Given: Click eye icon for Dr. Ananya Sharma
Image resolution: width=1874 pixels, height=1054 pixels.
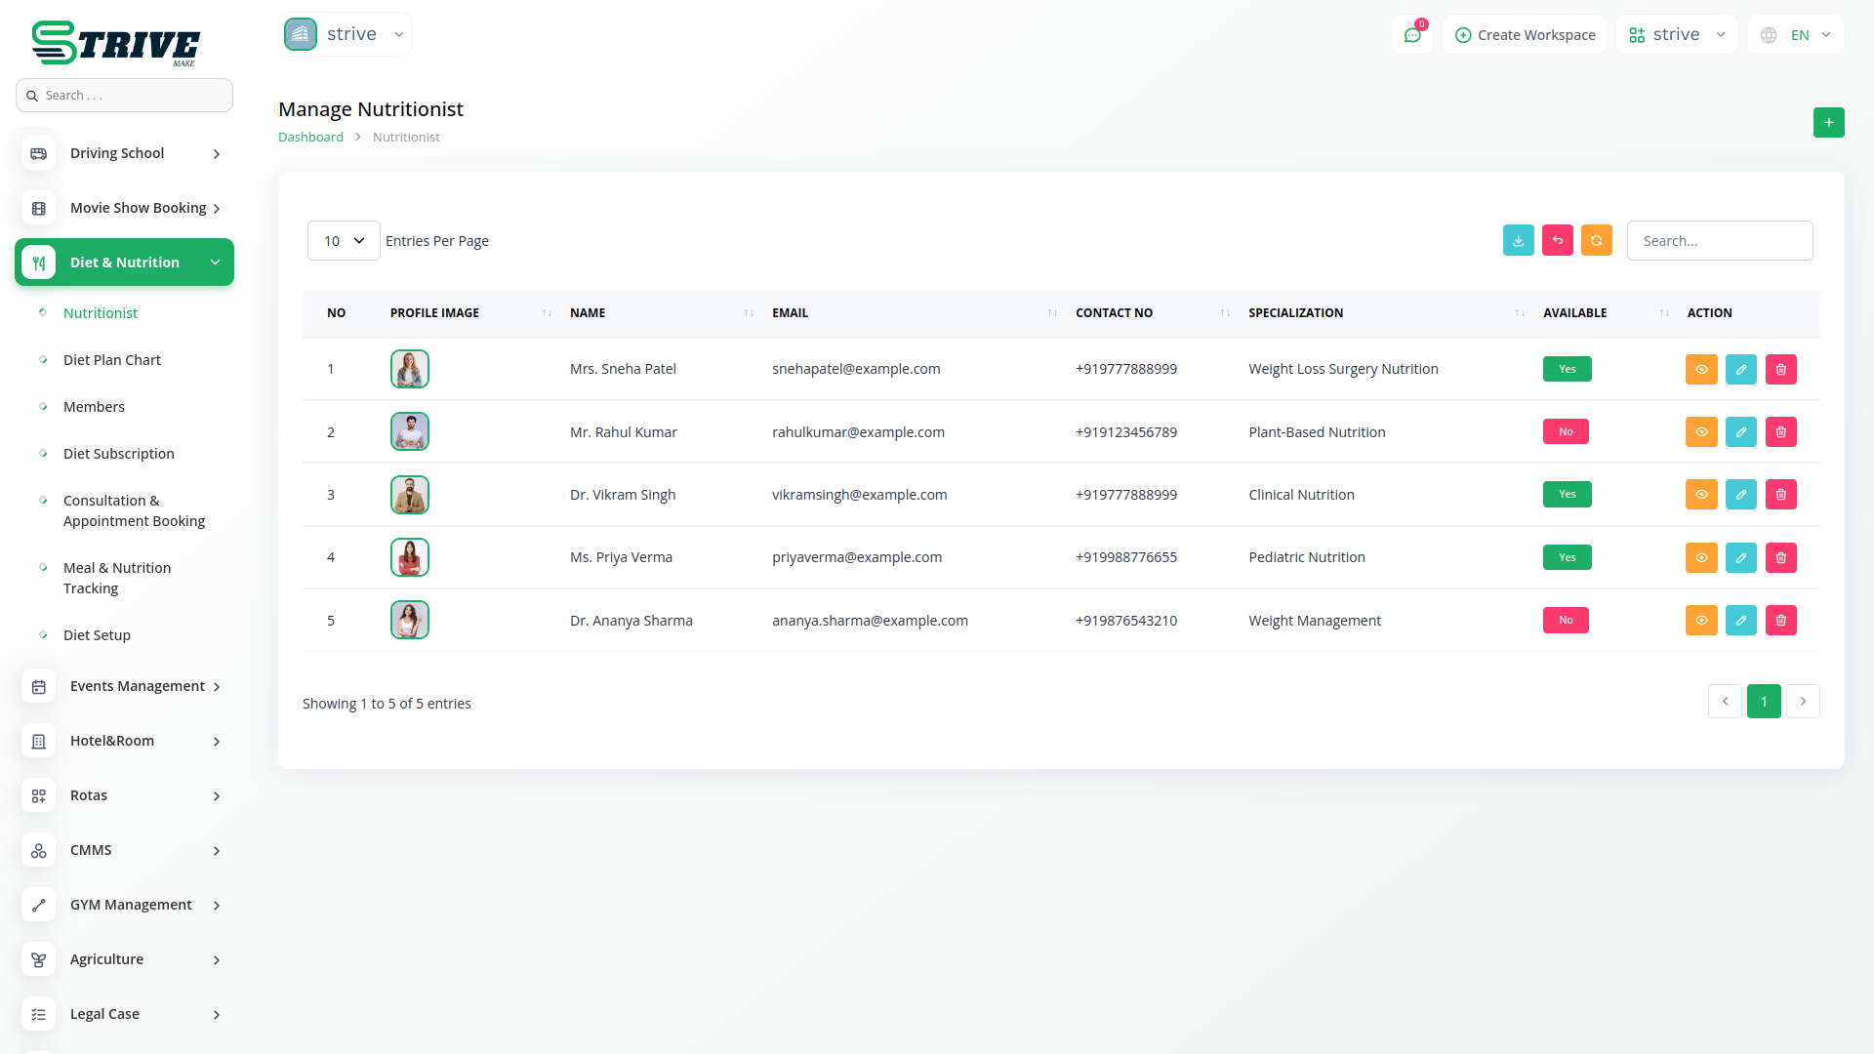Looking at the screenshot, I should (1700, 621).
